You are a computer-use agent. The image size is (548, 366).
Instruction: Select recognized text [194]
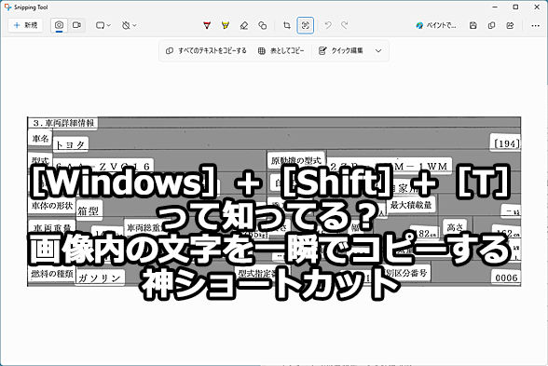pos(506,143)
